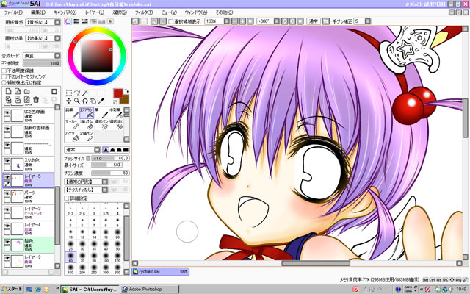Select the rotate view tool
This screenshot has width=470, height=294.
point(85,101)
